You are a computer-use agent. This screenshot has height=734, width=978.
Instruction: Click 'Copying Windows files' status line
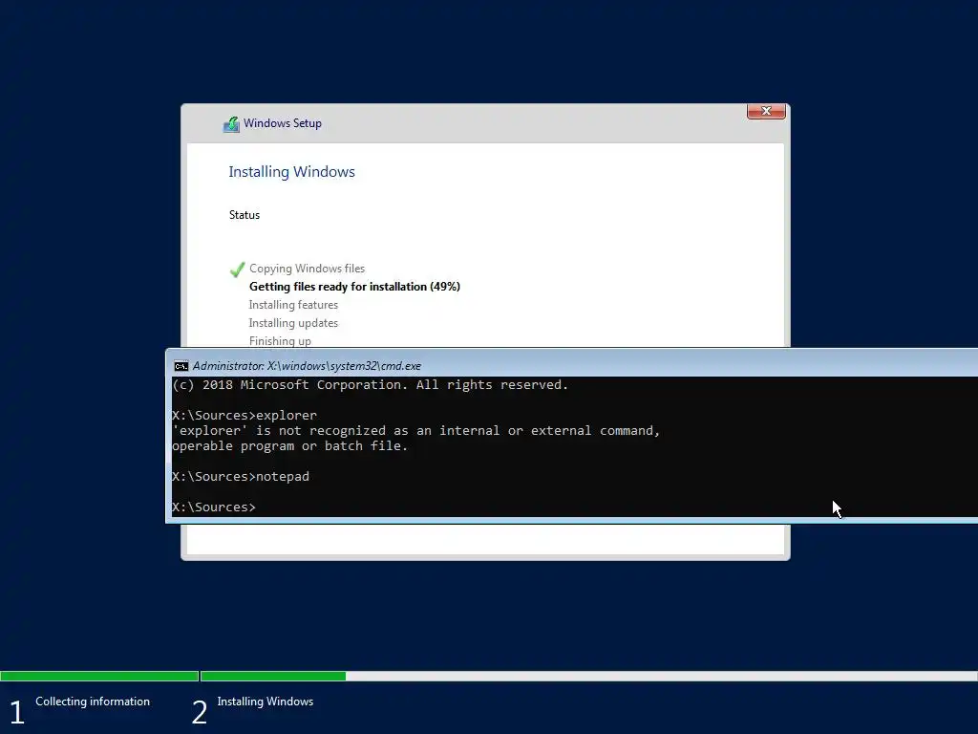tap(307, 269)
